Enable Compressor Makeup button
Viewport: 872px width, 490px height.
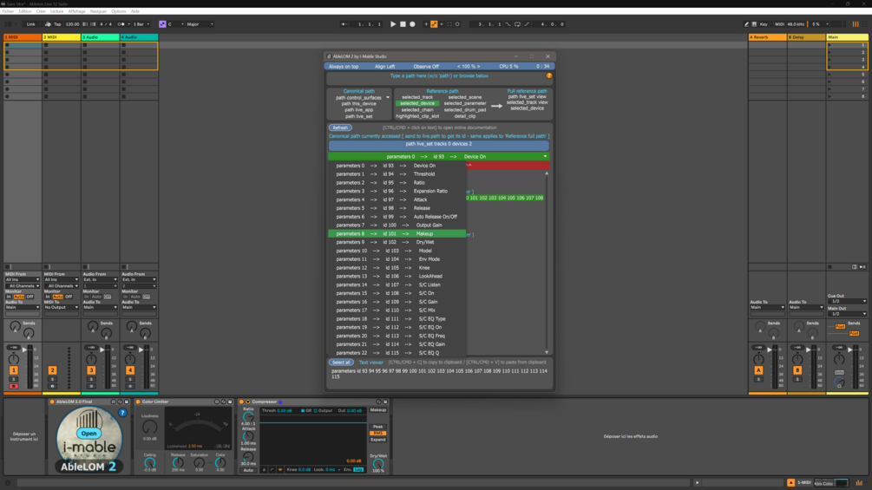pyautogui.click(x=378, y=410)
